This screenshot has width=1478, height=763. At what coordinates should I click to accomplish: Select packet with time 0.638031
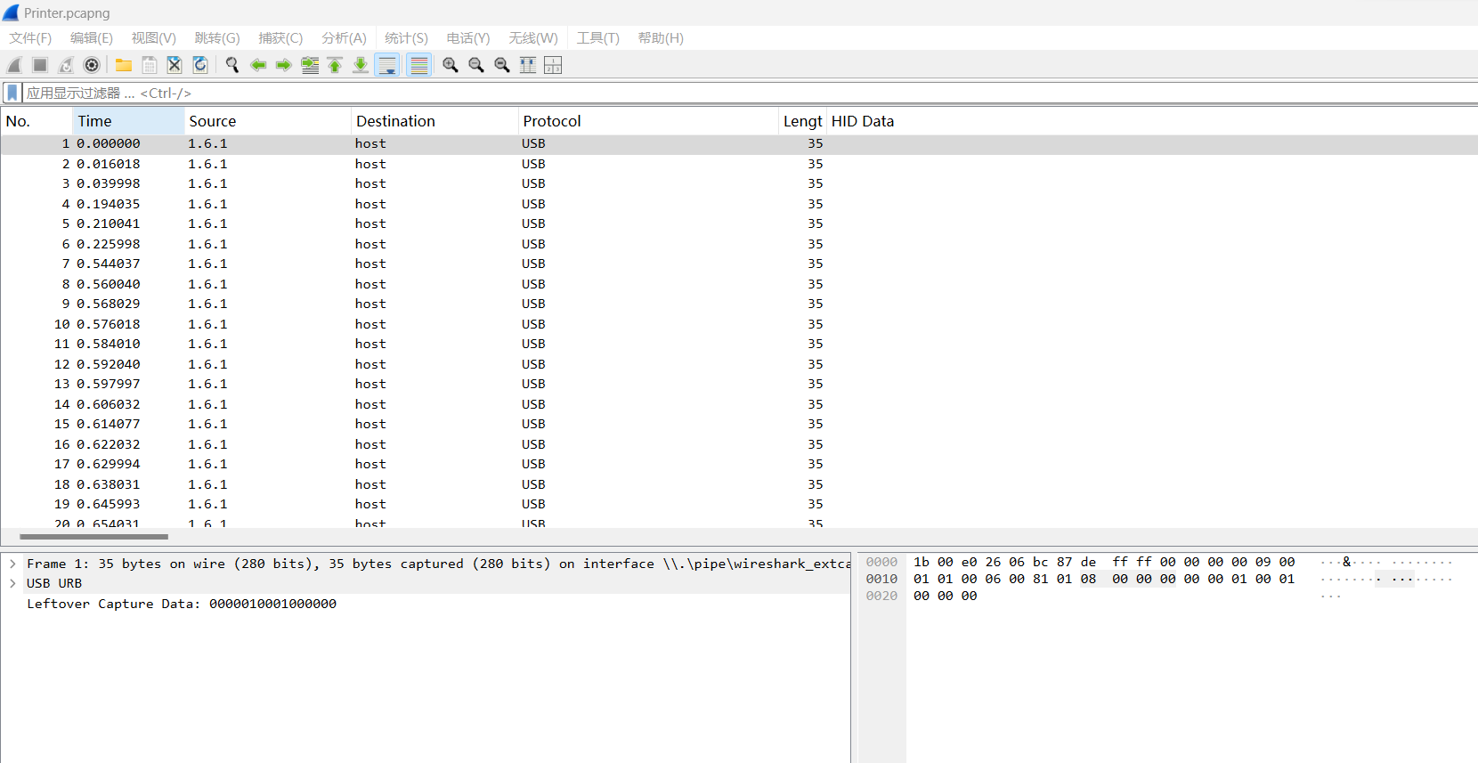739,484
